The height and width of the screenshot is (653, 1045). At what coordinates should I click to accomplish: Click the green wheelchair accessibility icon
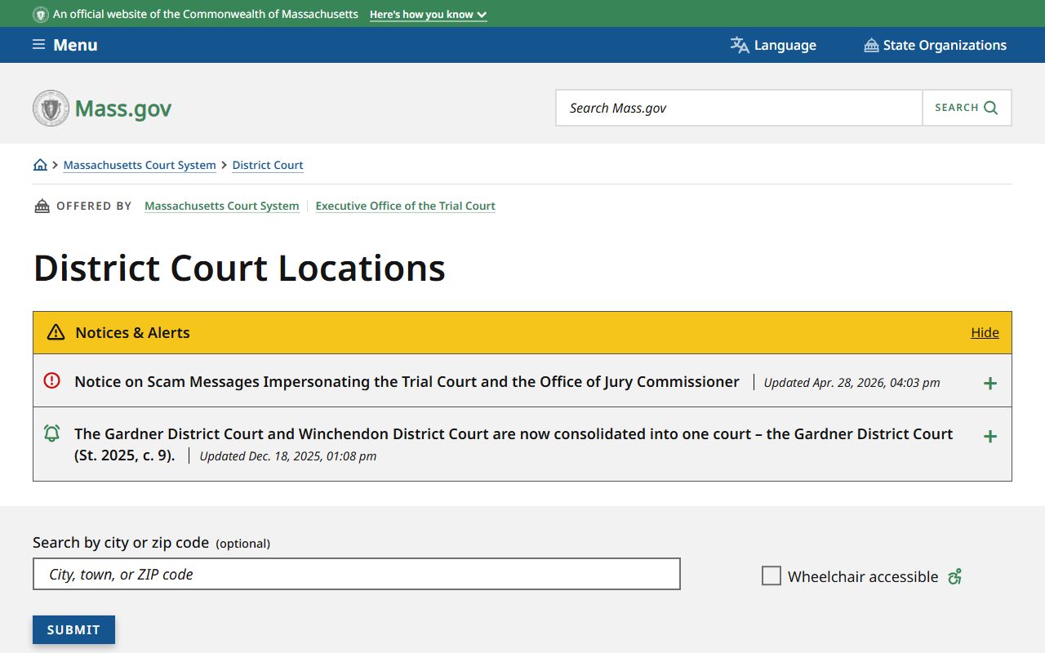955,576
